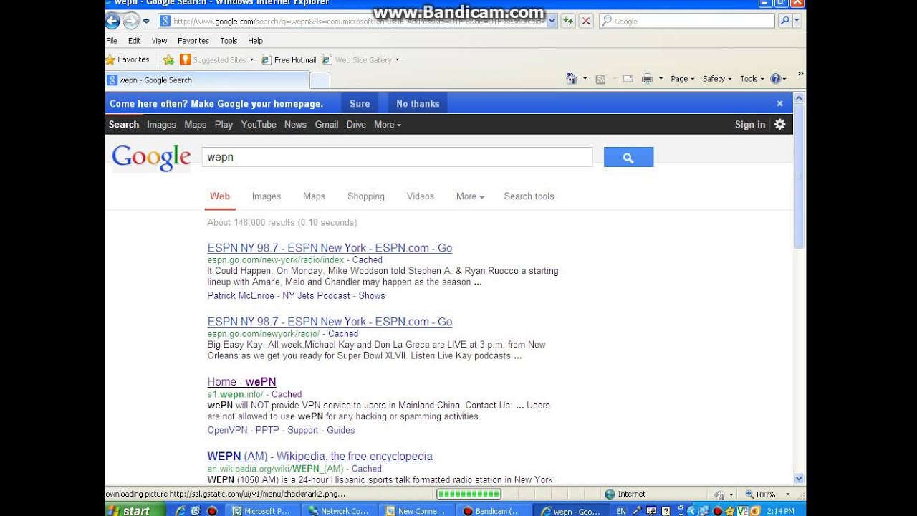Open Images in the black Google bar
Image resolution: width=917 pixels, height=516 pixels.
[x=161, y=125]
